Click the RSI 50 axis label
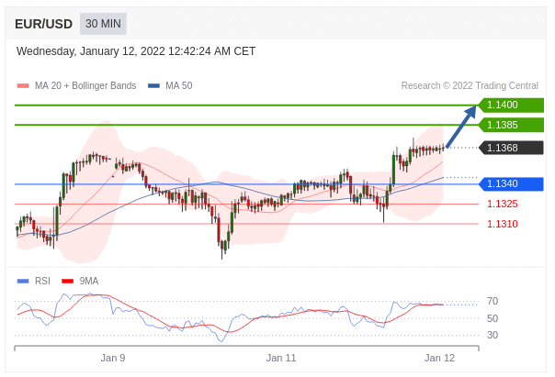The height and width of the screenshot is (377, 555). pyautogui.click(x=493, y=318)
